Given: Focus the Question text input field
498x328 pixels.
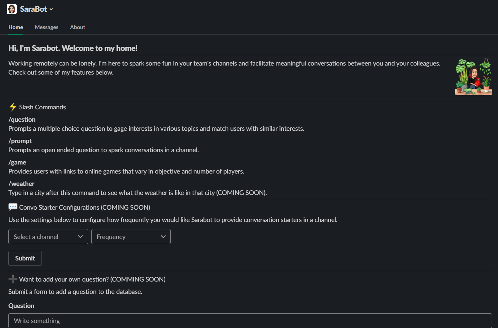Looking at the screenshot, I should click(x=250, y=321).
